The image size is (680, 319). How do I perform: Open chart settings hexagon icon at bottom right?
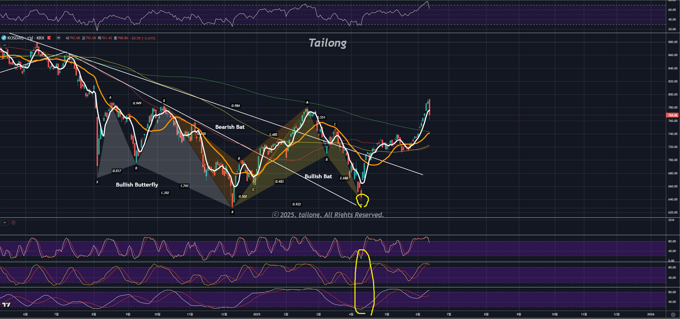(x=673, y=315)
